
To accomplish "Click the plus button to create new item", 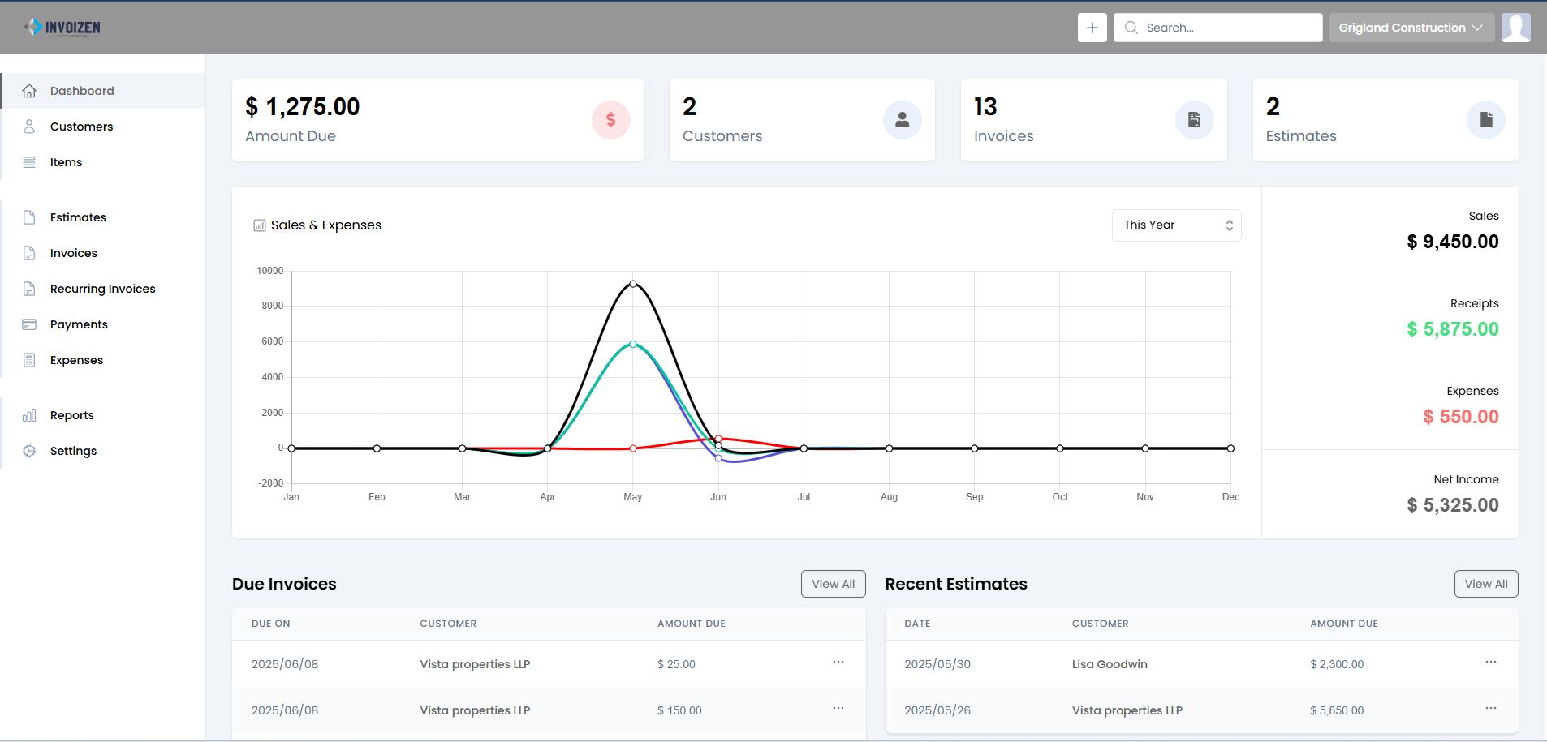I will click(1092, 27).
